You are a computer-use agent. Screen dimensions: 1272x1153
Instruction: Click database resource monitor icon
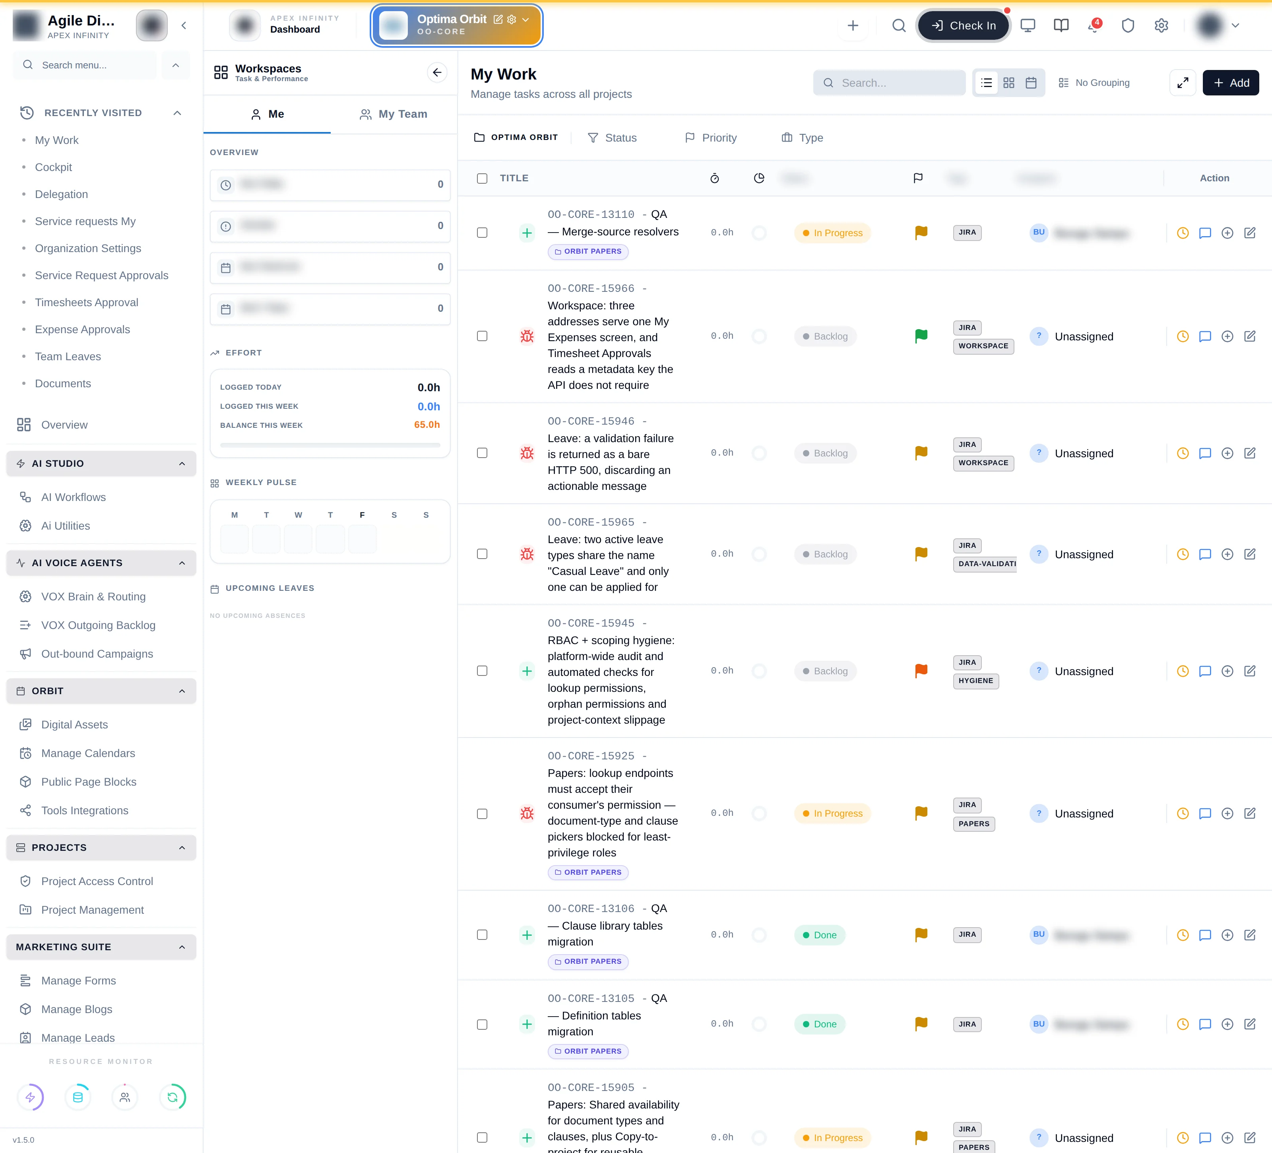(78, 1097)
